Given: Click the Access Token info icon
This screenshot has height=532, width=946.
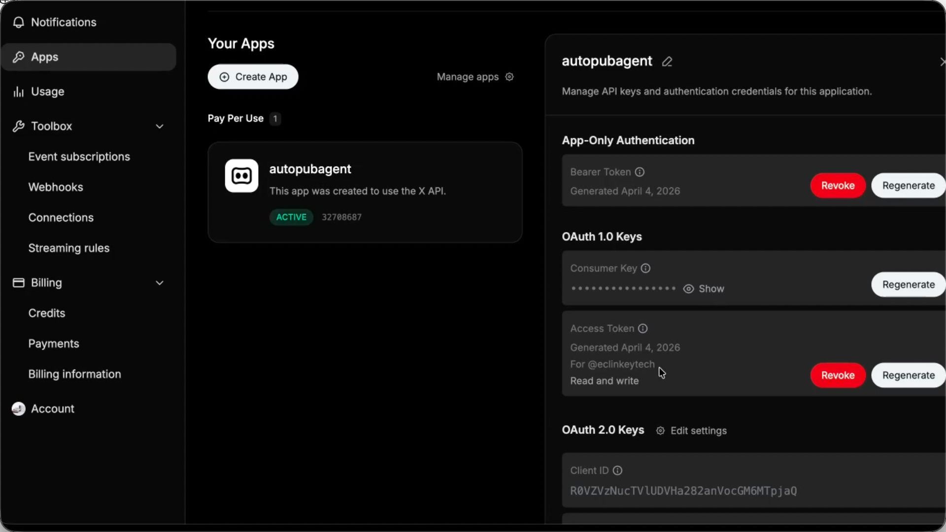Looking at the screenshot, I should 643,329.
